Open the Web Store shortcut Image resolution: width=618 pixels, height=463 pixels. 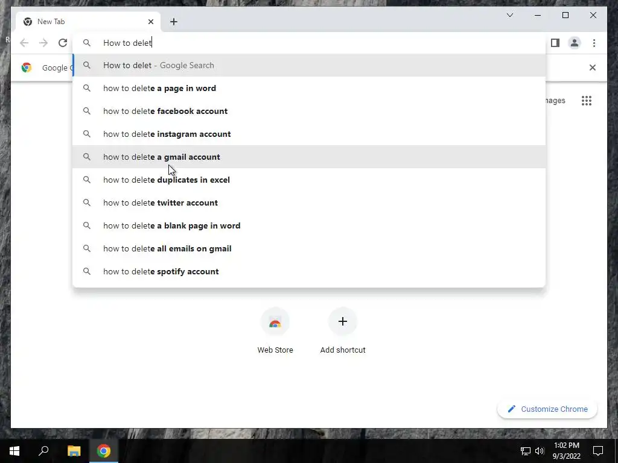point(275,332)
